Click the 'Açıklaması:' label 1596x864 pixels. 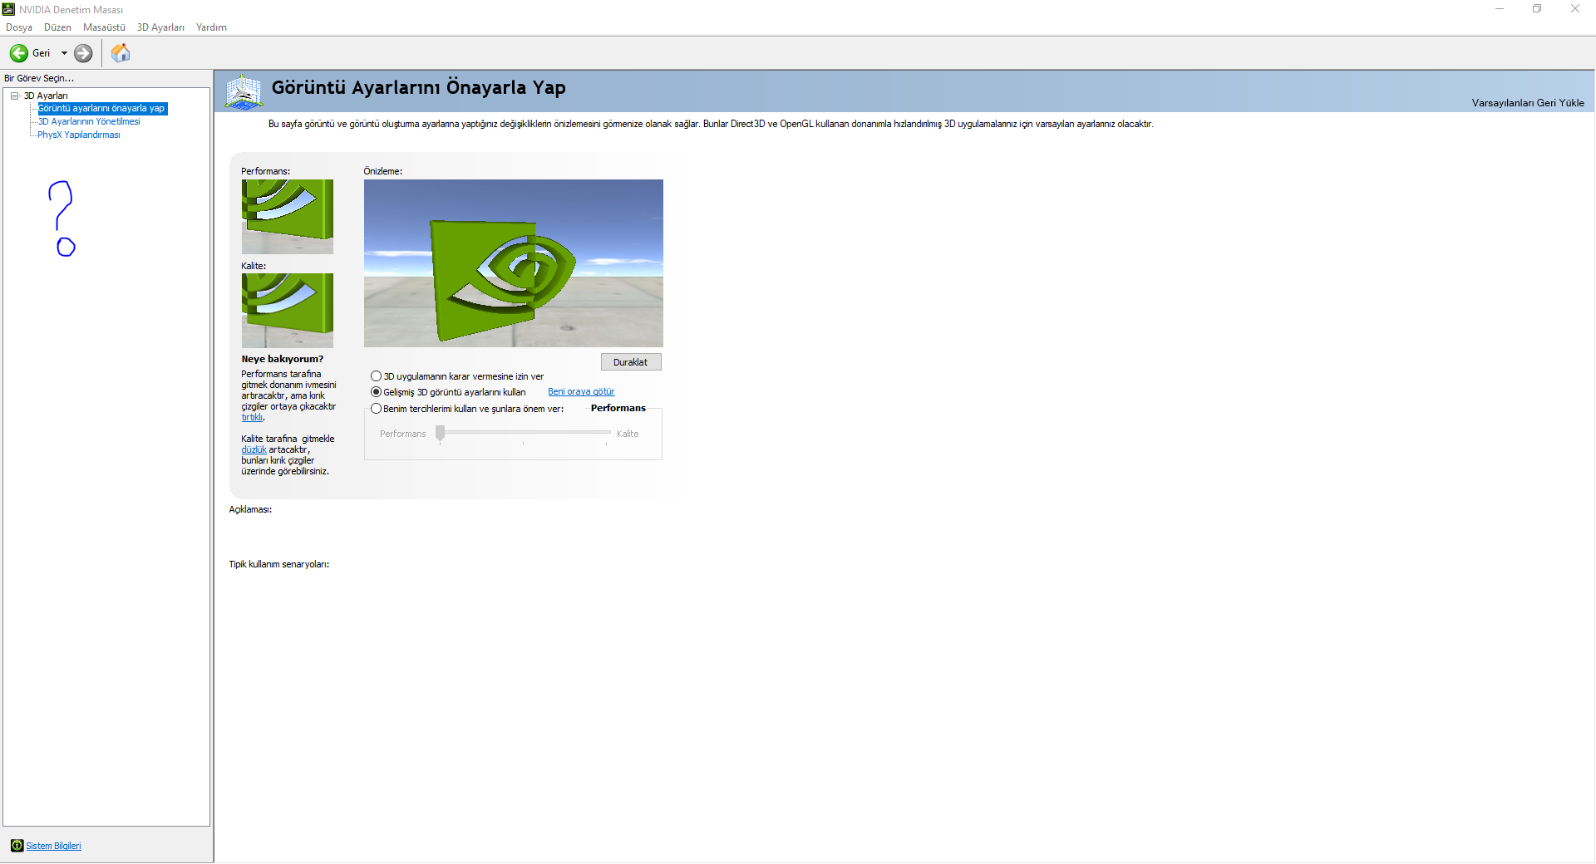coord(250,509)
